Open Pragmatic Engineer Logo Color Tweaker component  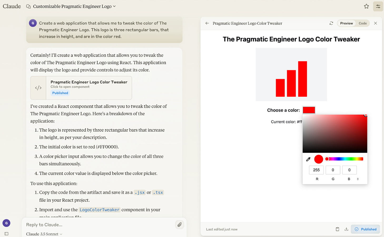pos(81,88)
